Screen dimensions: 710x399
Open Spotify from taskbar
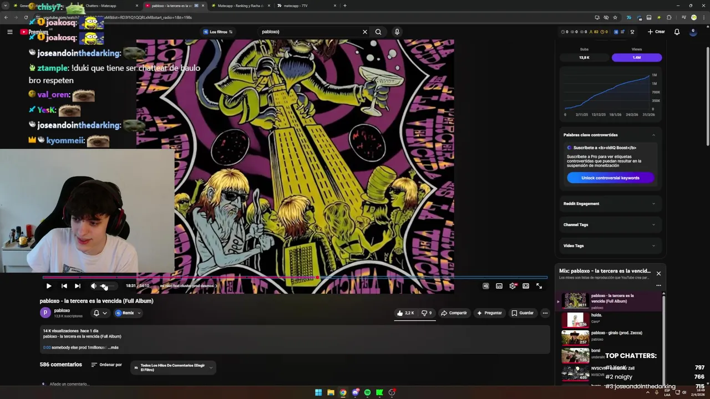[x=367, y=392]
